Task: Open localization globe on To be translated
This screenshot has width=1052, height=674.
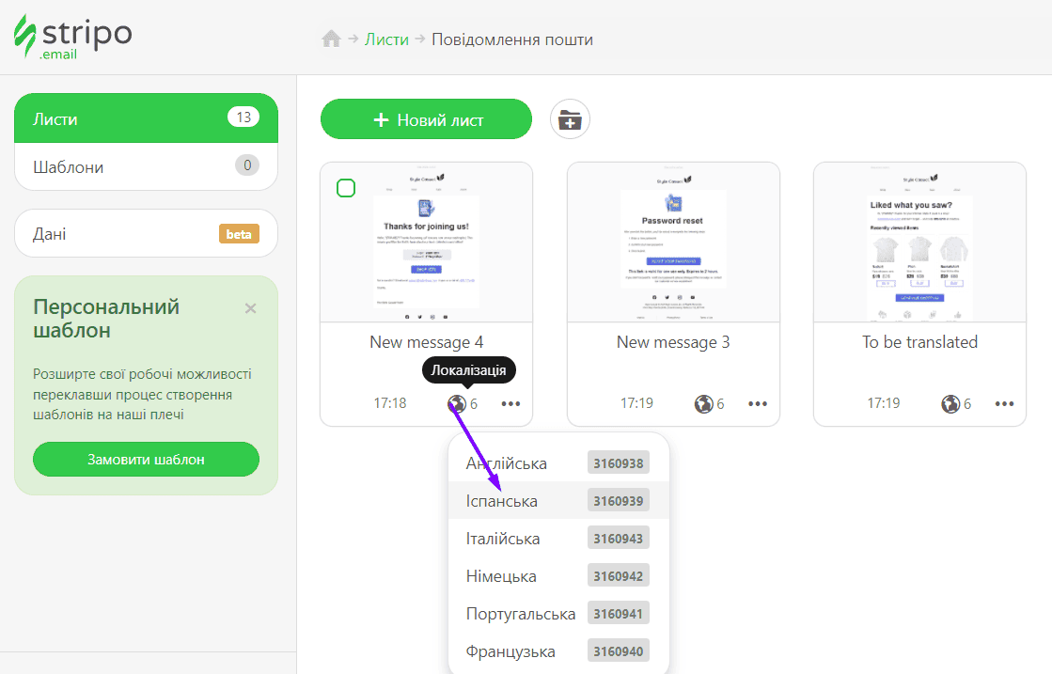Action: pyautogui.click(x=950, y=404)
